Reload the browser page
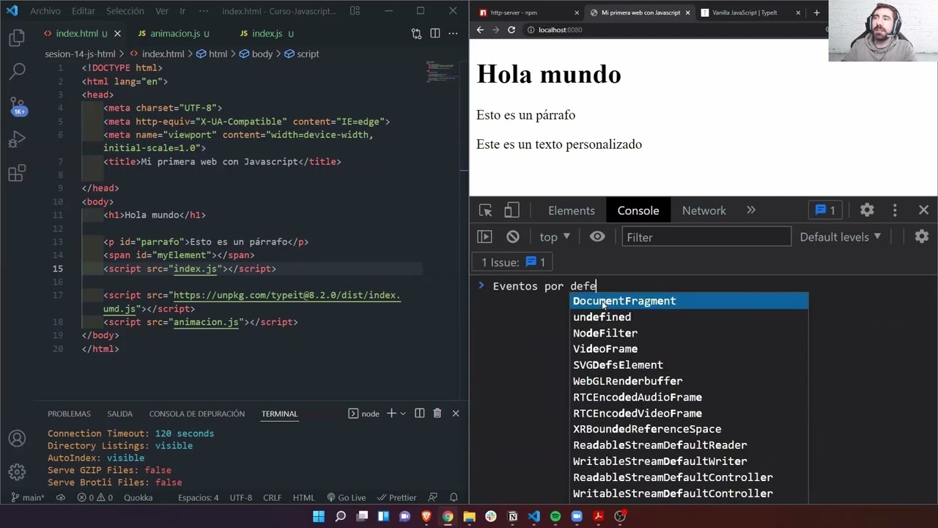The image size is (938, 528). pos(512,30)
